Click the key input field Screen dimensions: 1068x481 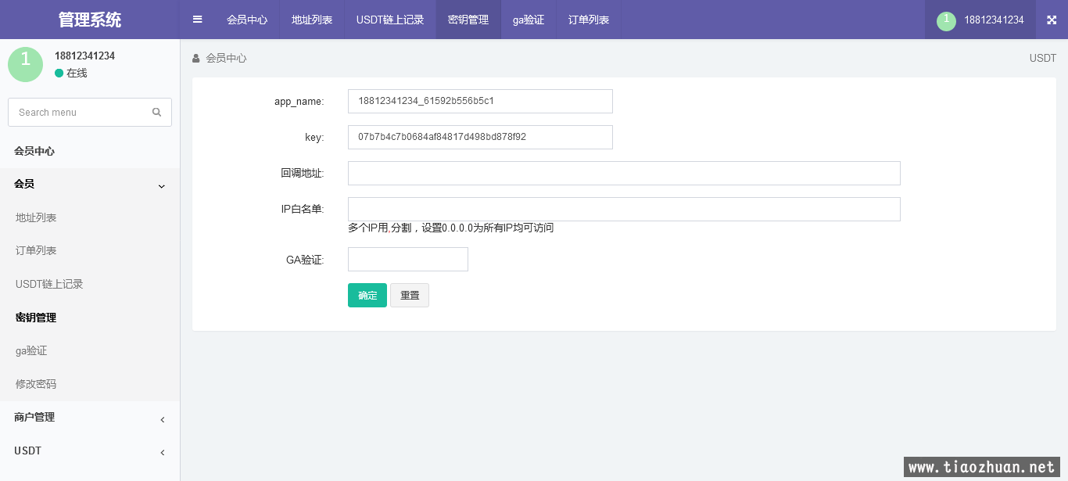480,137
